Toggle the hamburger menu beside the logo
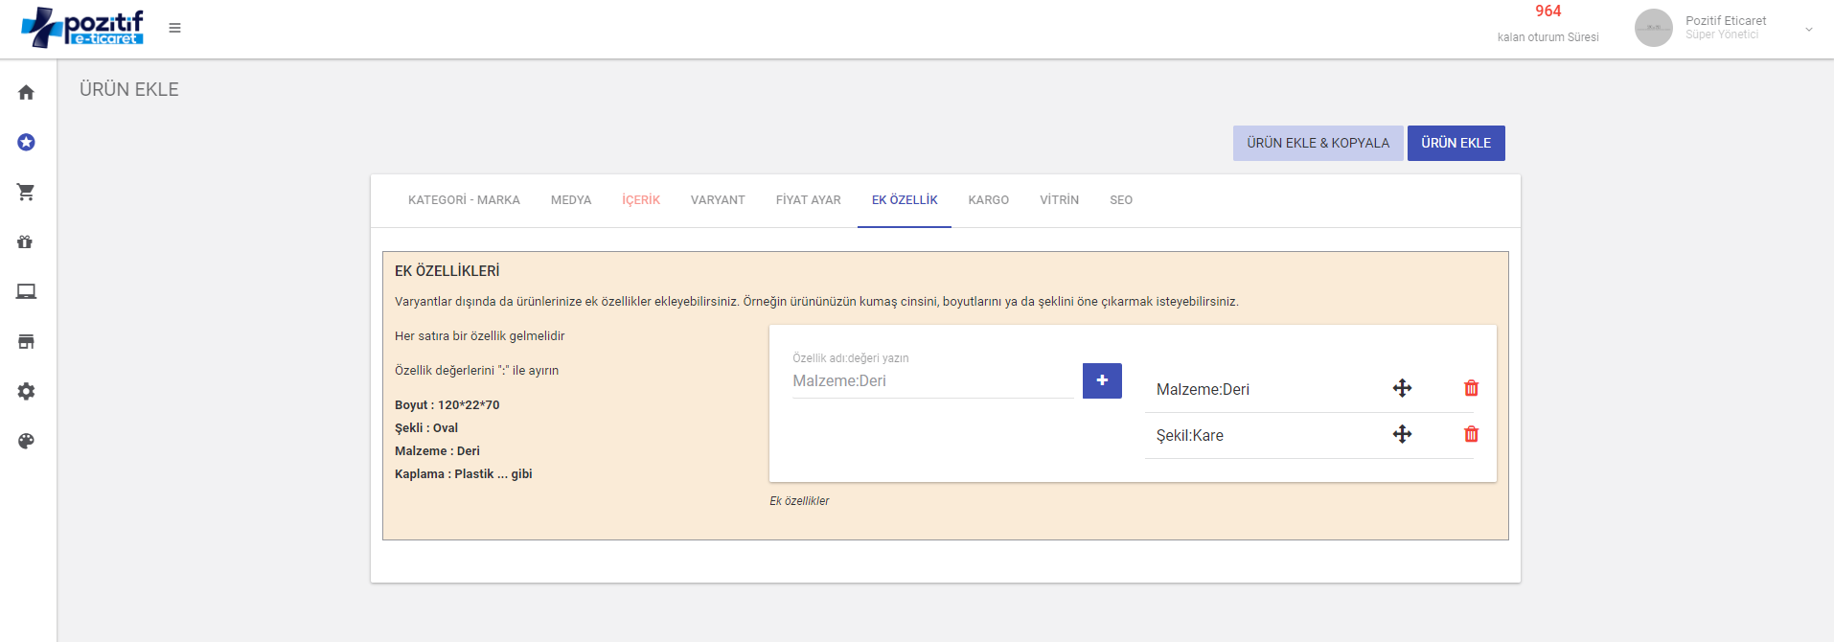 click(174, 28)
